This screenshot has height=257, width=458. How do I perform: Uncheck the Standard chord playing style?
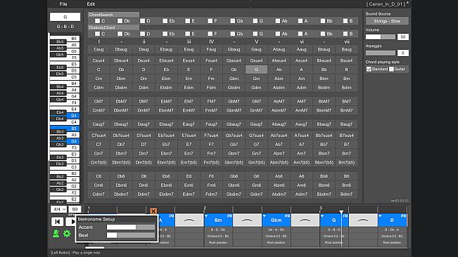[369, 69]
